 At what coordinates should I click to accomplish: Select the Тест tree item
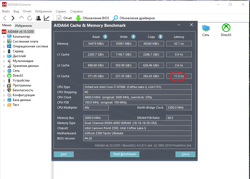click(x=16, y=105)
